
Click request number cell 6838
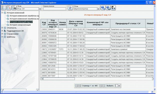pyautogui.click(x=62, y=29)
